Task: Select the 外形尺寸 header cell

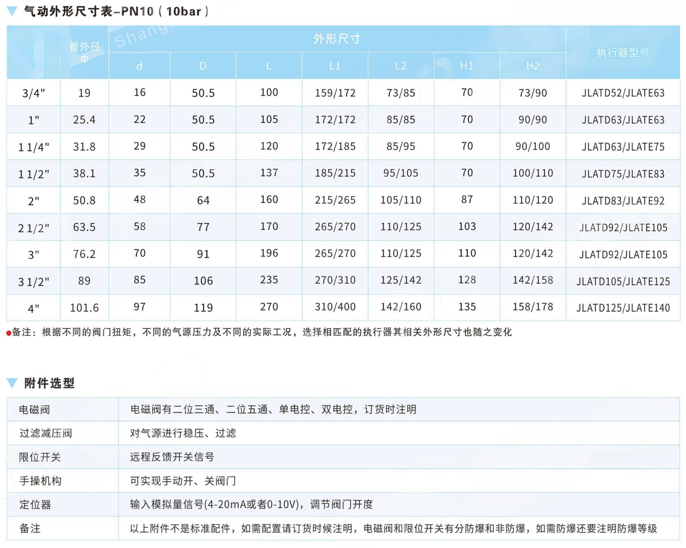Action: click(x=336, y=39)
